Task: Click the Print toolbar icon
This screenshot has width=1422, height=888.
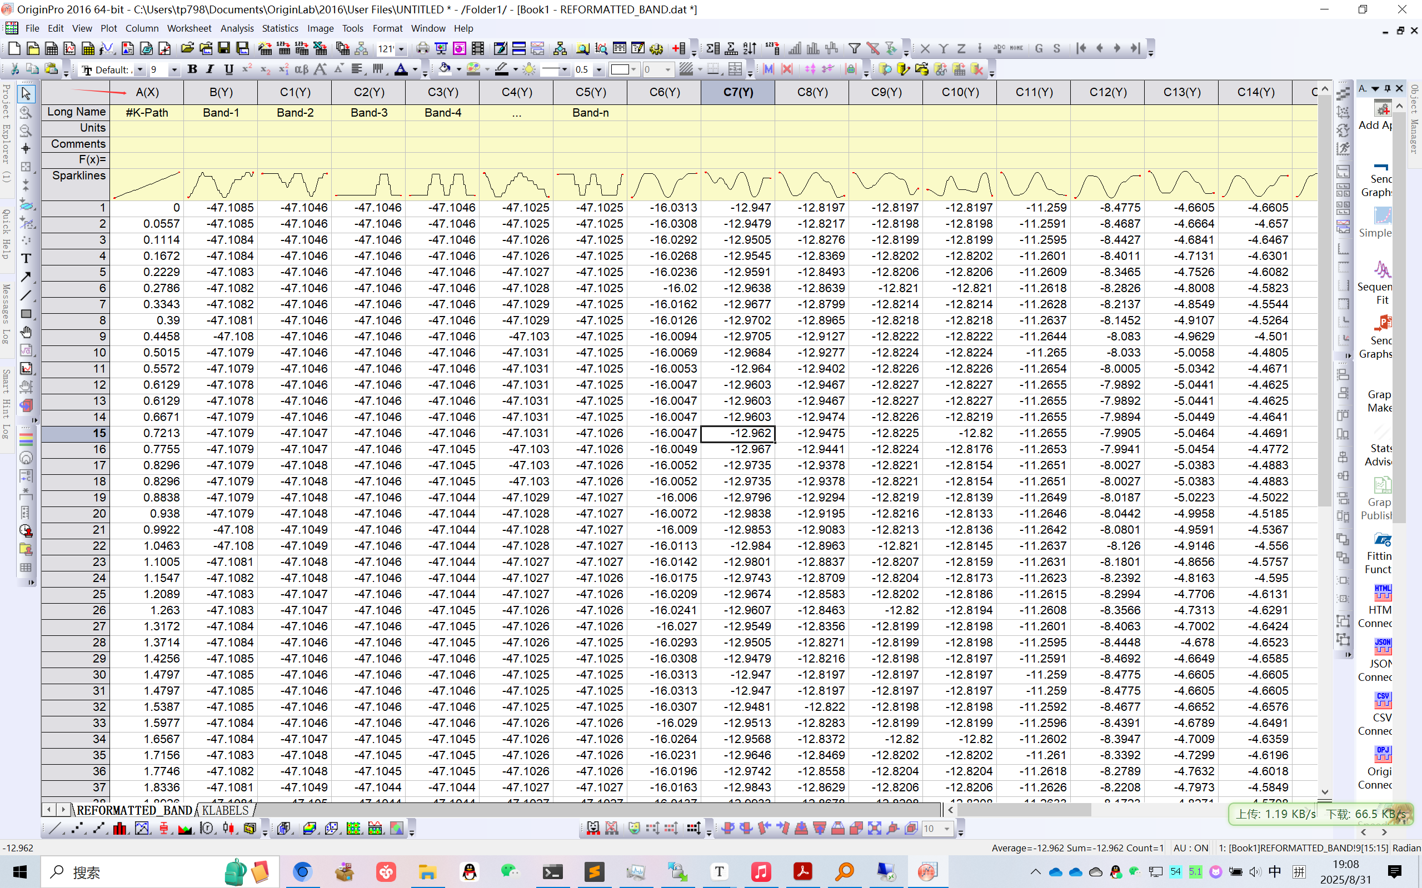Action: pos(422,49)
